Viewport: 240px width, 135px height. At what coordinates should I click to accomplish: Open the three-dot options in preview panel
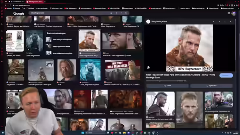[x=225, y=22]
